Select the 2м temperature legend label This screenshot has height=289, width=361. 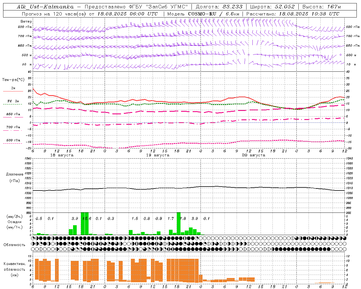13,88
